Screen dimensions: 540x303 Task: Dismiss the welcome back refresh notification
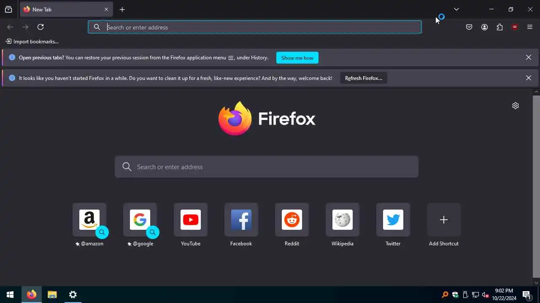529,78
